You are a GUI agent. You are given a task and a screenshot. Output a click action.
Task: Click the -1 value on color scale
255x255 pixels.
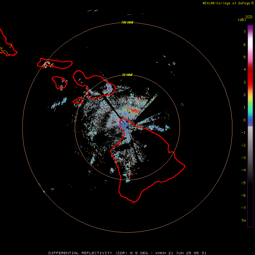click(x=243, y=133)
